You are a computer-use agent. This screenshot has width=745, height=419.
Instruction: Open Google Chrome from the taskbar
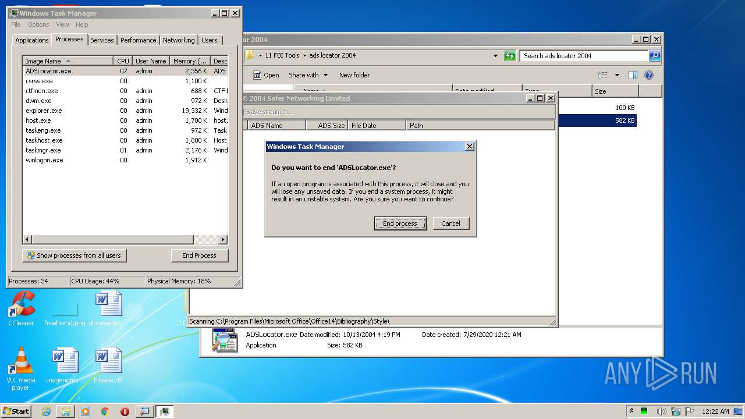point(105,411)
